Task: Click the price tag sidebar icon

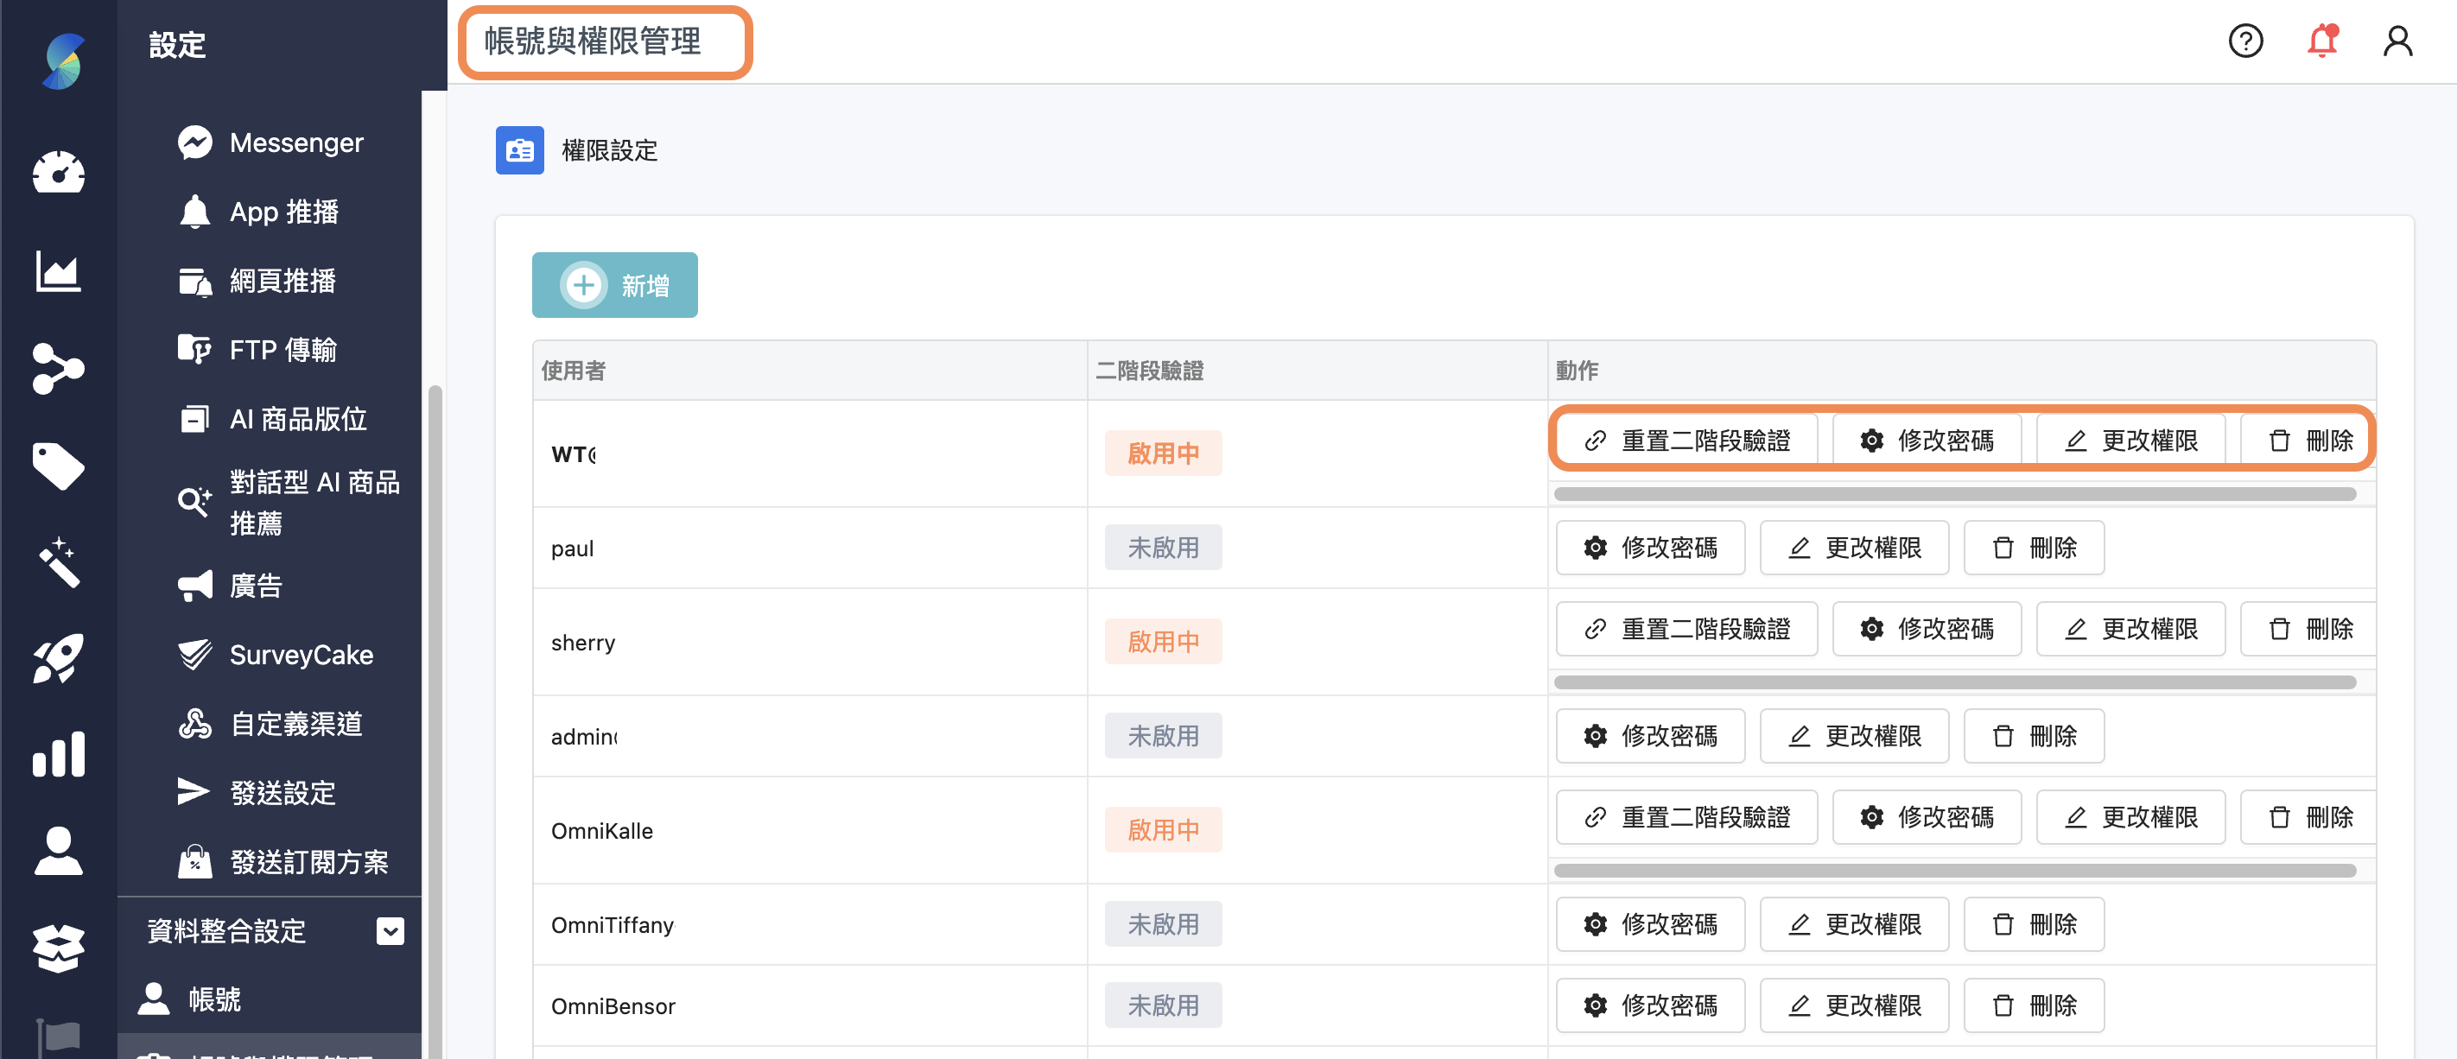Action: click(x=58, y=466)
